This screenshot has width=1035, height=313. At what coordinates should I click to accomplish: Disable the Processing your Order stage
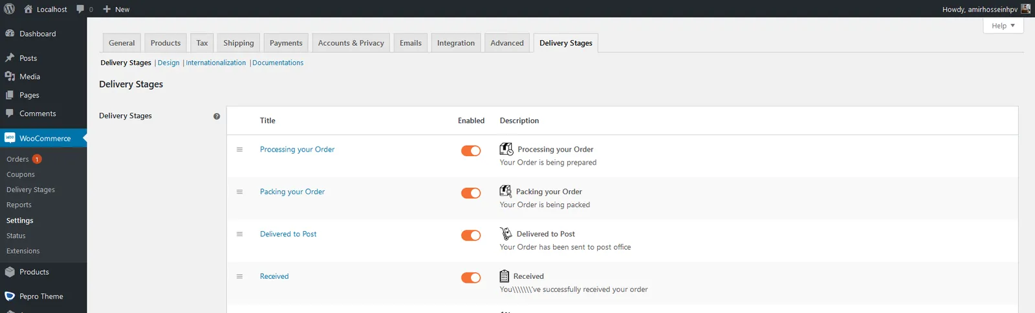pyautogui.click(x=471, y=150)
